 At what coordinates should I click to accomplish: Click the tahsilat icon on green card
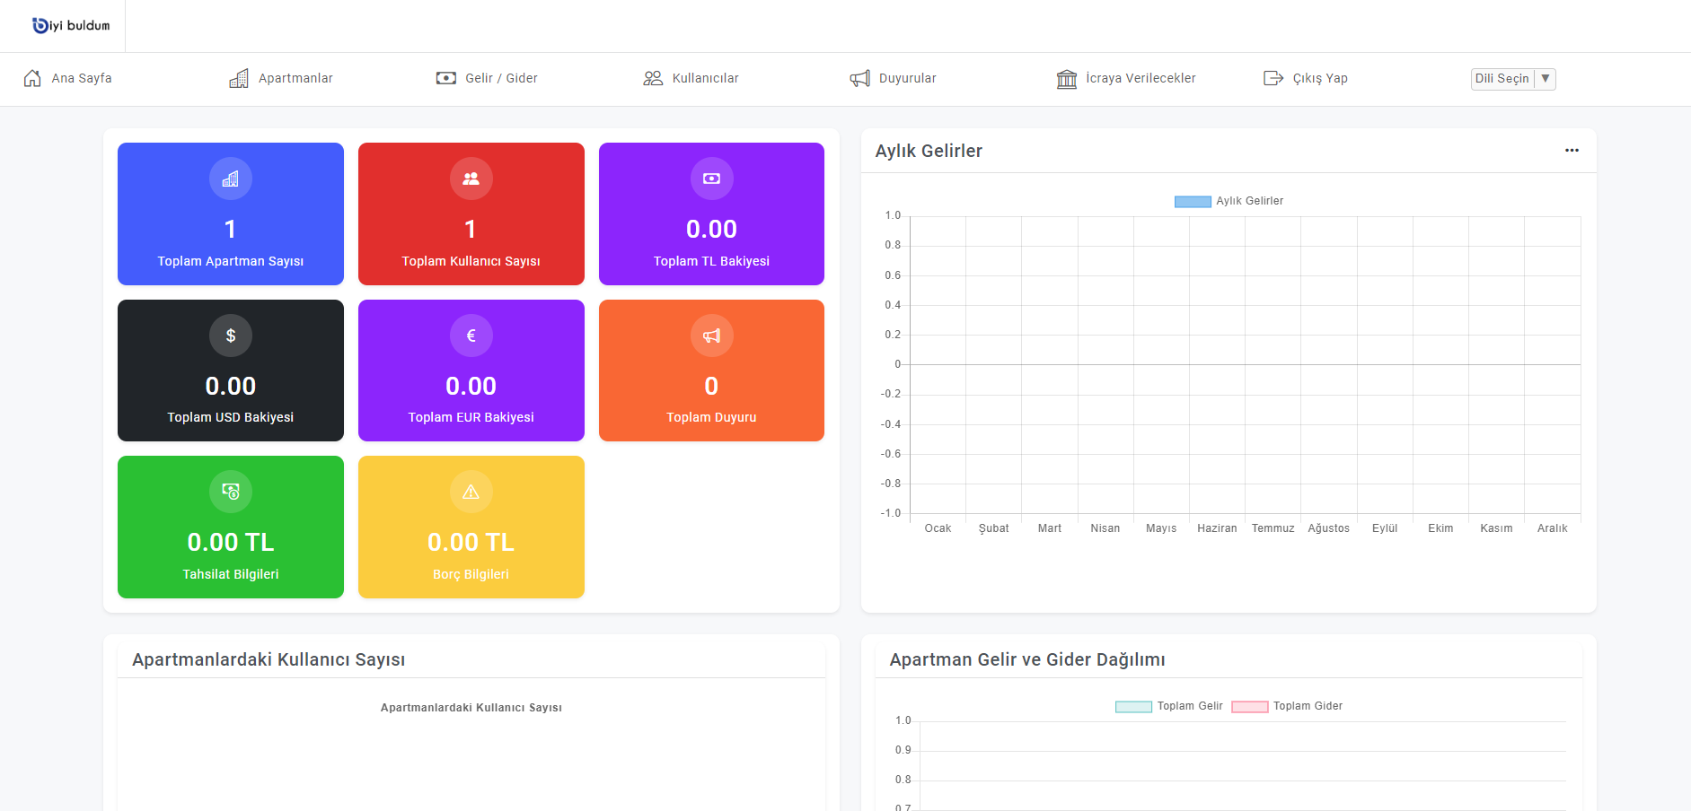pyautogui.click(x=231, y=492)
